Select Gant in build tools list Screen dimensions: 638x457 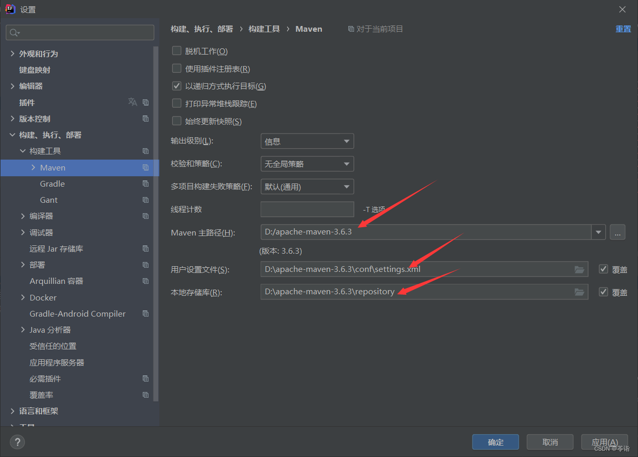coord(49,200)
